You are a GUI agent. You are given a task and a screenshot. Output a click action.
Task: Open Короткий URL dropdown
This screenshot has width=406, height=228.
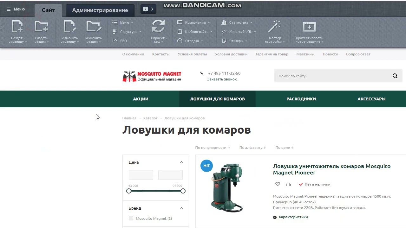click(x=239, y=32)
